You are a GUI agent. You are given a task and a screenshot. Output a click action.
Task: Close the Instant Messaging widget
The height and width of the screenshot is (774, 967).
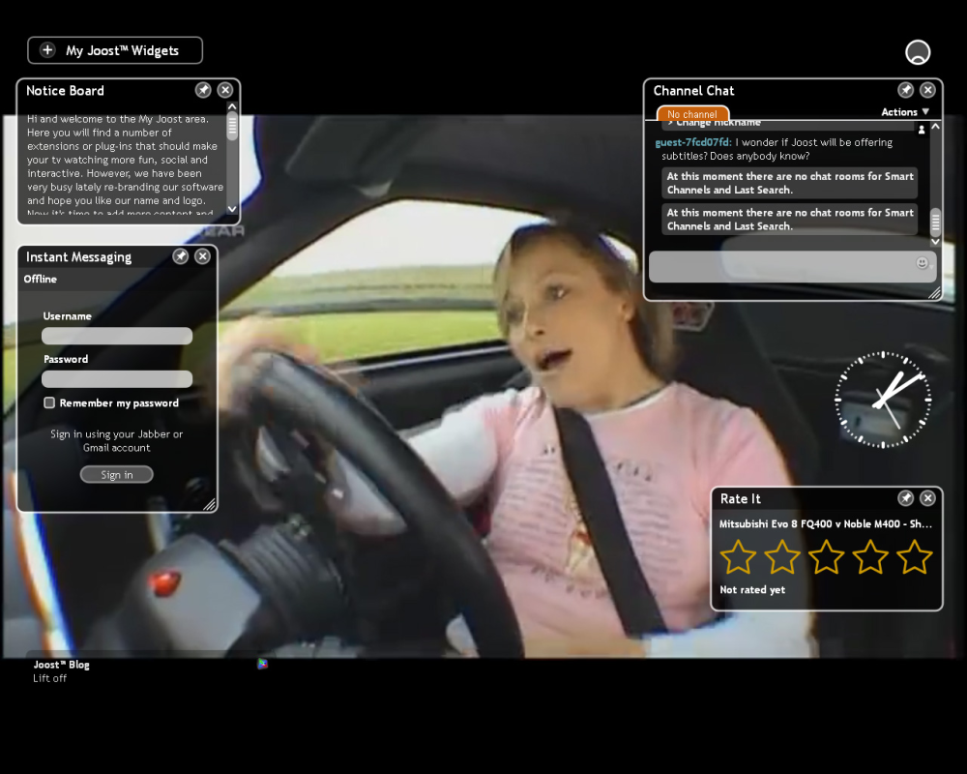point(202,256)
